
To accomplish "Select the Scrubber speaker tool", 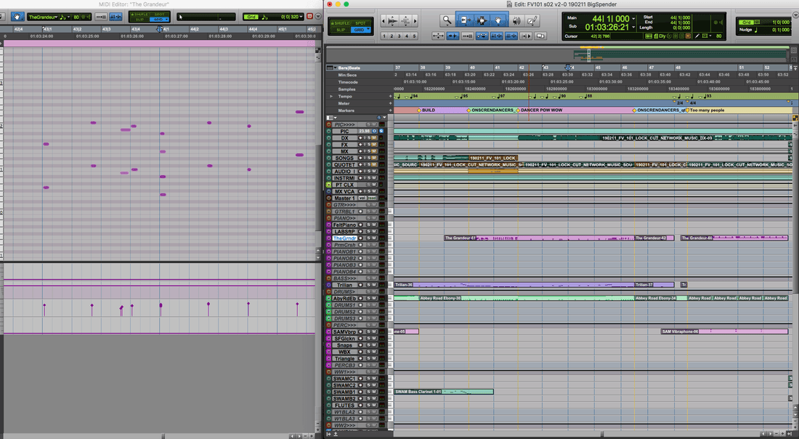I will pos(516,20).
